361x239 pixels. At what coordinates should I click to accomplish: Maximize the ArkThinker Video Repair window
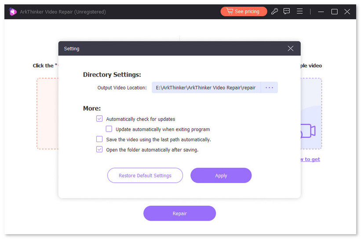[334, 11]
